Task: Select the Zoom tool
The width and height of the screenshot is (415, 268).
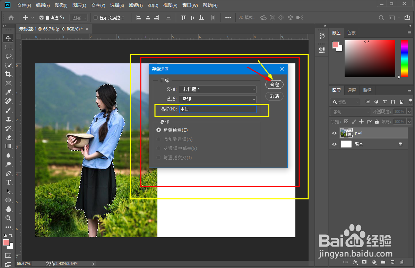Action: [8, 218]
